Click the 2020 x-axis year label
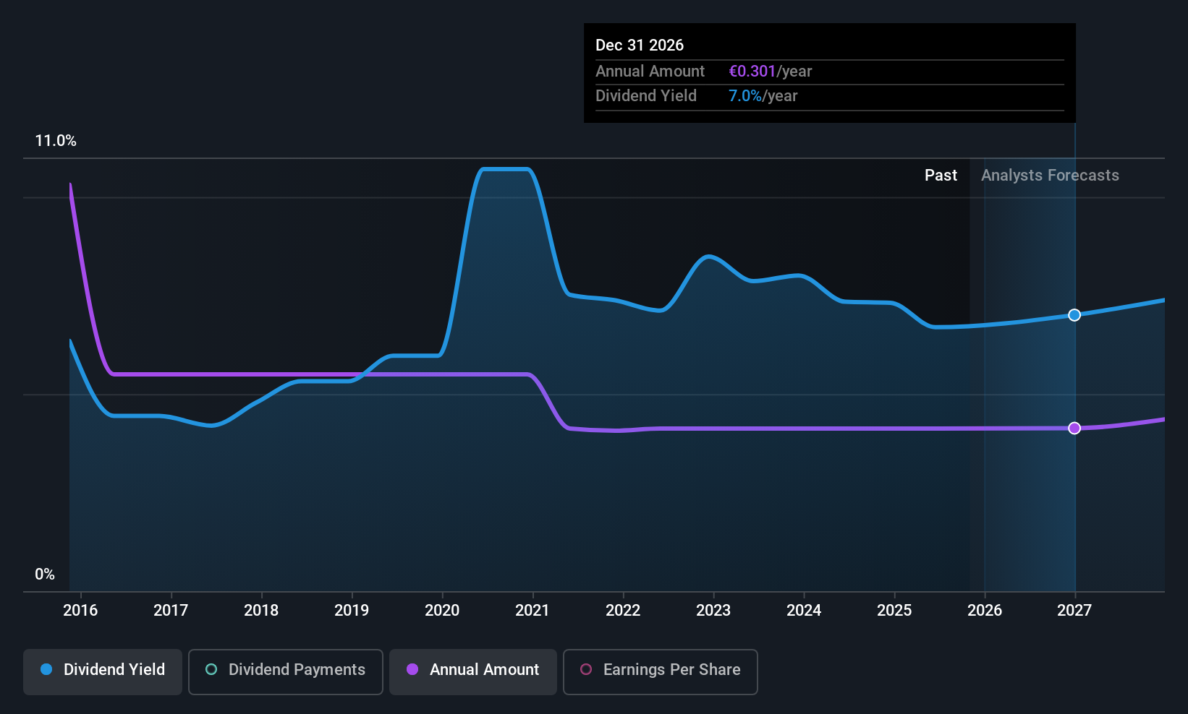The image size is (1188, 714). point(442,611)
